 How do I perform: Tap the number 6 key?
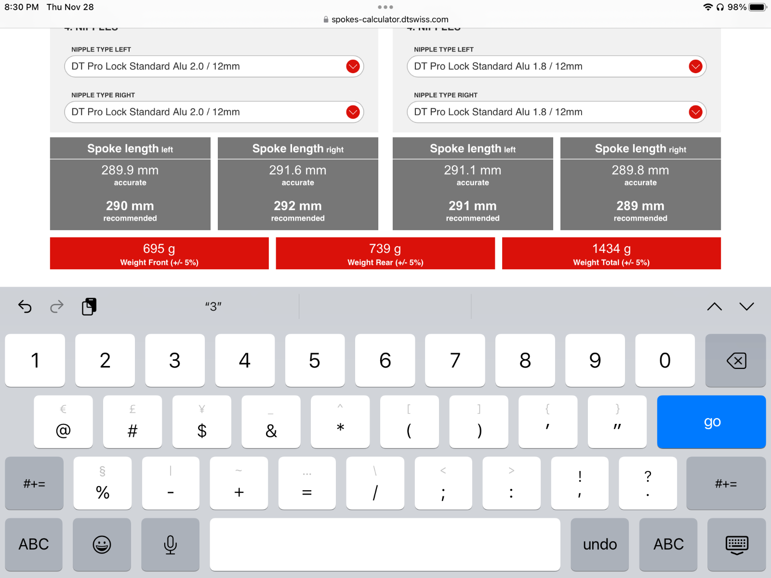coord(385,360)
